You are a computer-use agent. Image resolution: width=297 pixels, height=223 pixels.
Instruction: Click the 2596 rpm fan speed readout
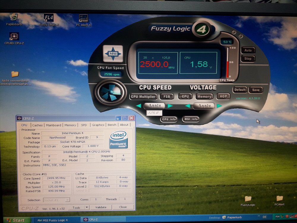[112, 74]
